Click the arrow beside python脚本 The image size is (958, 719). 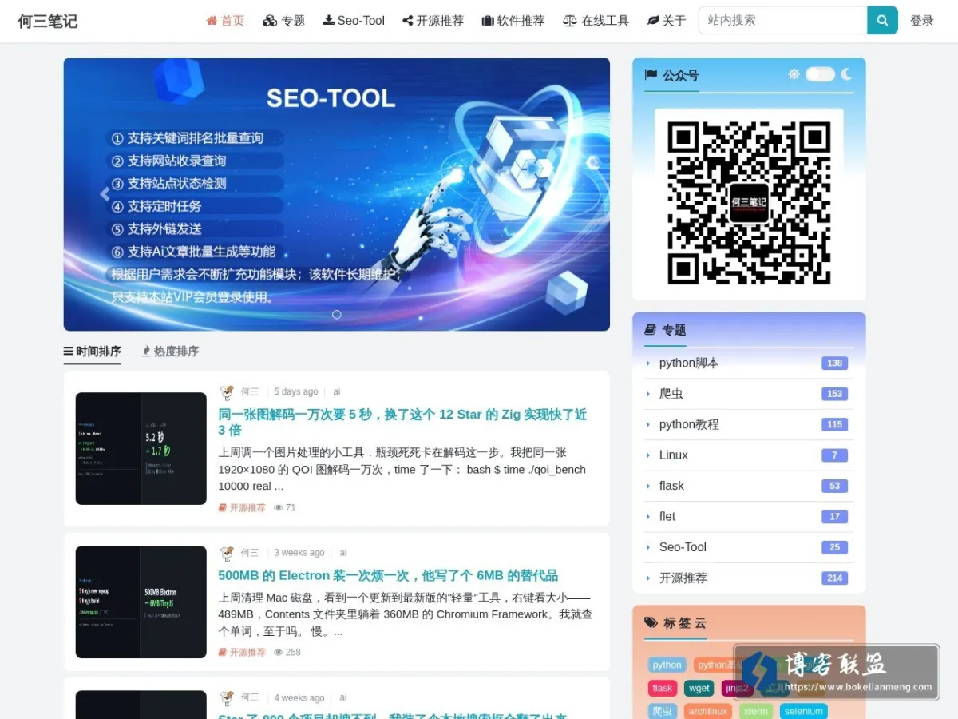(647, 363)
